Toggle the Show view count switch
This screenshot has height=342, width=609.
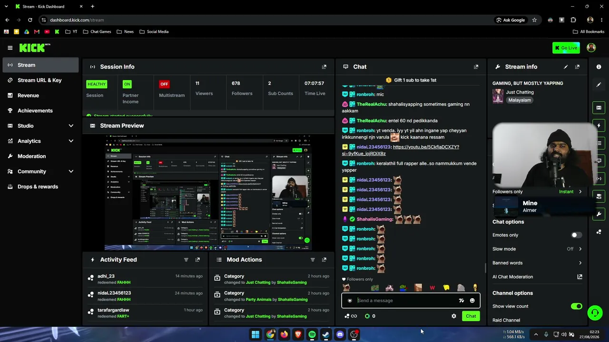(577, 306)
